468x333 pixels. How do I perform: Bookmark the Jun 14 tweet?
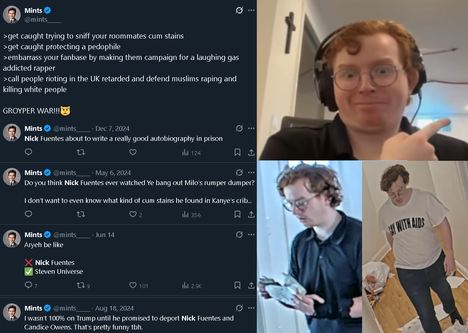click(237, 285)
